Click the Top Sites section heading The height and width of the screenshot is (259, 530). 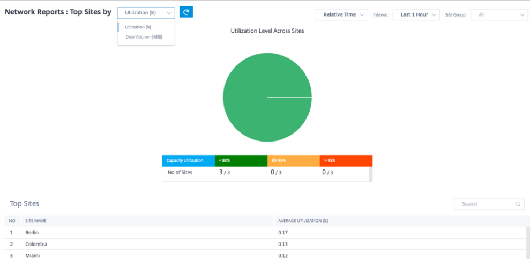(x=24, y=204)
